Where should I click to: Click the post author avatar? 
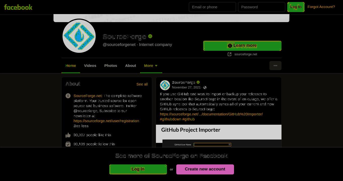[x=165, y=85]
